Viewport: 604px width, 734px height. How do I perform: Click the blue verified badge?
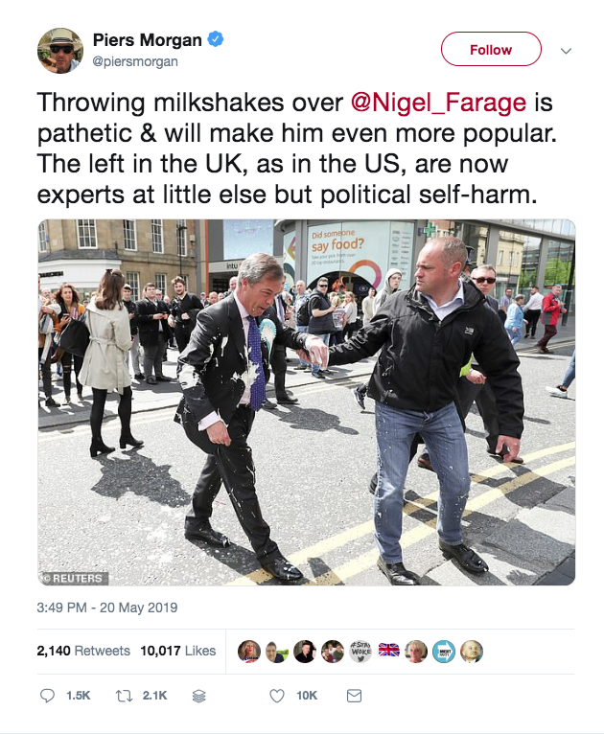pyautogui.click(x=218, y=40)
